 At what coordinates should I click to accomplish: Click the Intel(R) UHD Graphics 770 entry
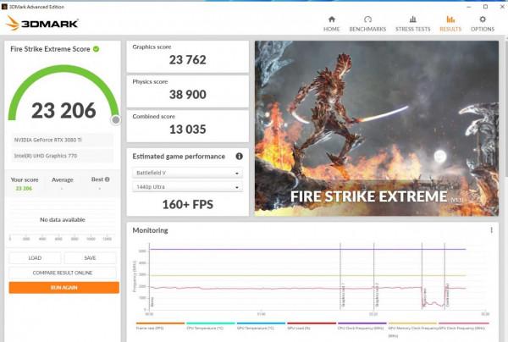[x=63, y=156]
